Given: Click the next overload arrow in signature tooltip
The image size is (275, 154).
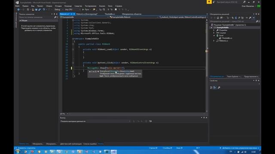Looking at the screenshot, I should point(98,71).
